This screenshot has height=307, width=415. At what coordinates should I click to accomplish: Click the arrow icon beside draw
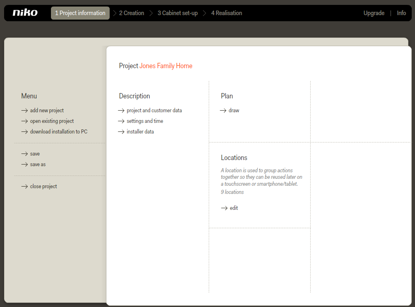223,110
